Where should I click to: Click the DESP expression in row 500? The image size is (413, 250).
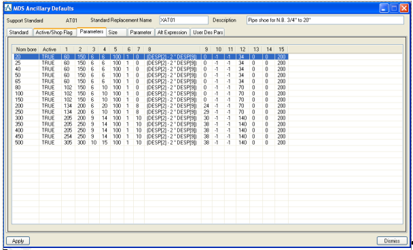(x=172, y=143)
